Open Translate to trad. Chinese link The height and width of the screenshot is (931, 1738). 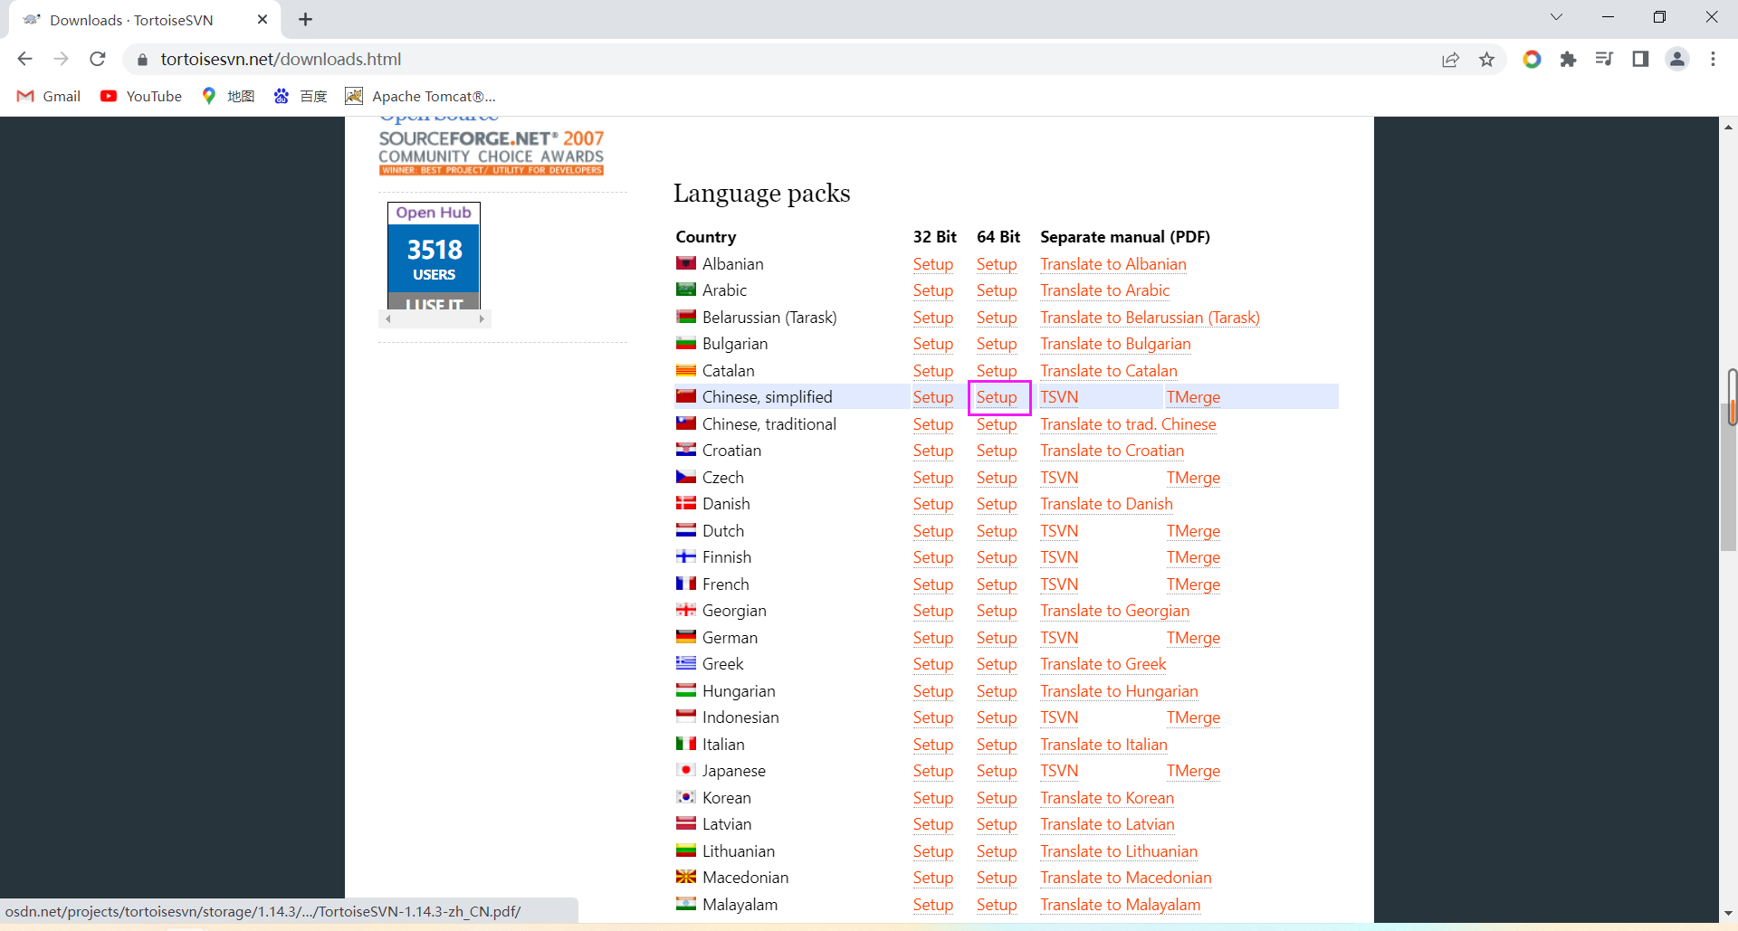(x=1128, y=424)
